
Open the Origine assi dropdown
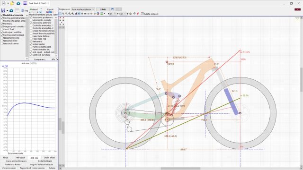pos(83,9)
